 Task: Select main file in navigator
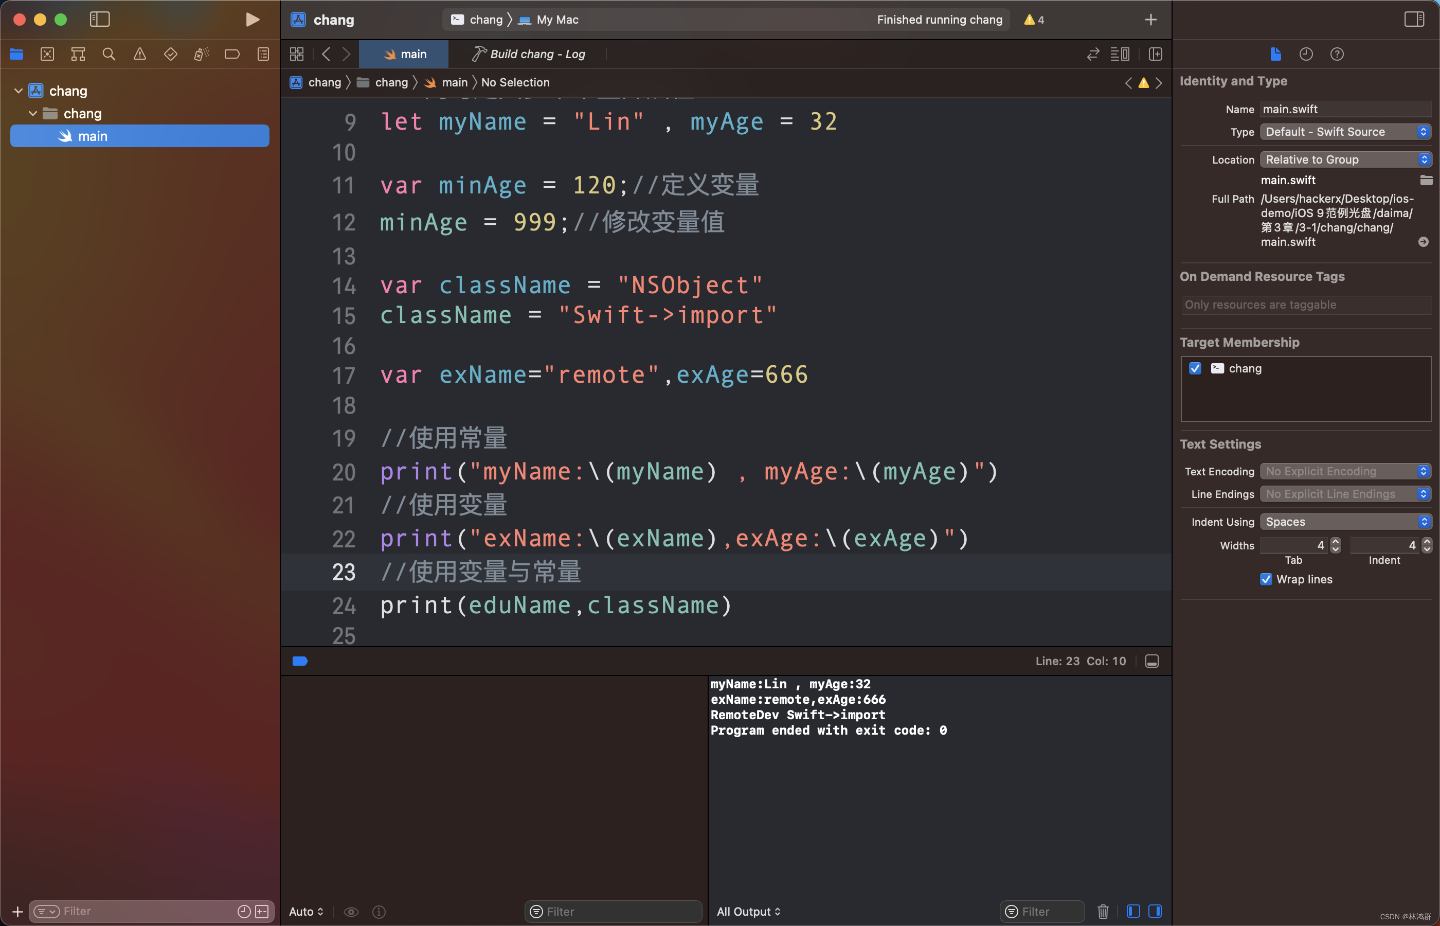pos(140,136)
